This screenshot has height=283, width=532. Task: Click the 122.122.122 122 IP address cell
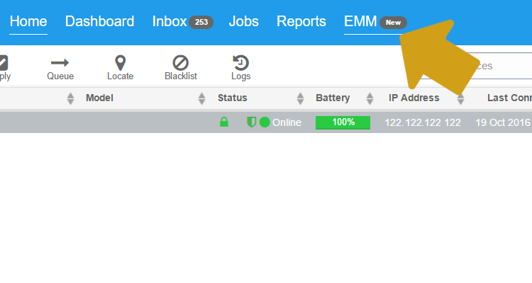click(x=423, y=122)
